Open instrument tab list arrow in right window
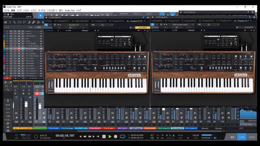 251,21
